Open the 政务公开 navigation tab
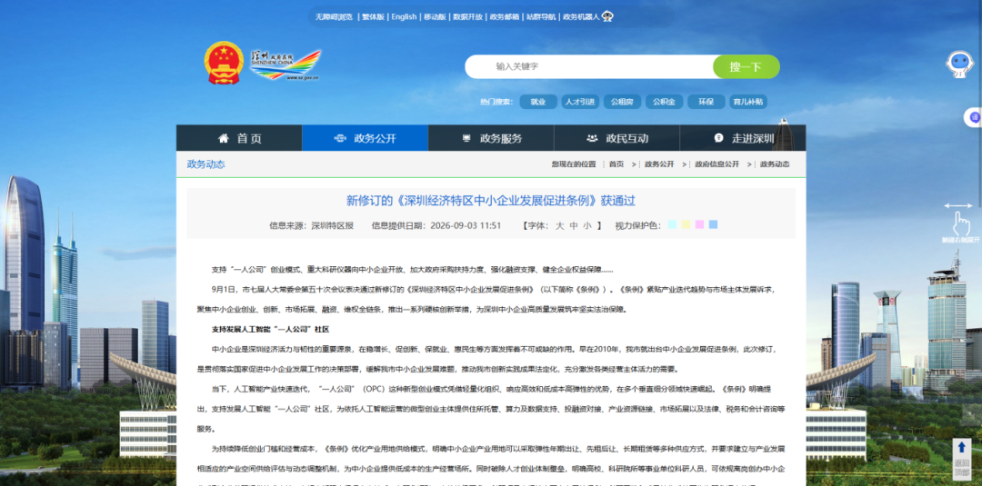The image size is (982, 486). click(366, 138)
